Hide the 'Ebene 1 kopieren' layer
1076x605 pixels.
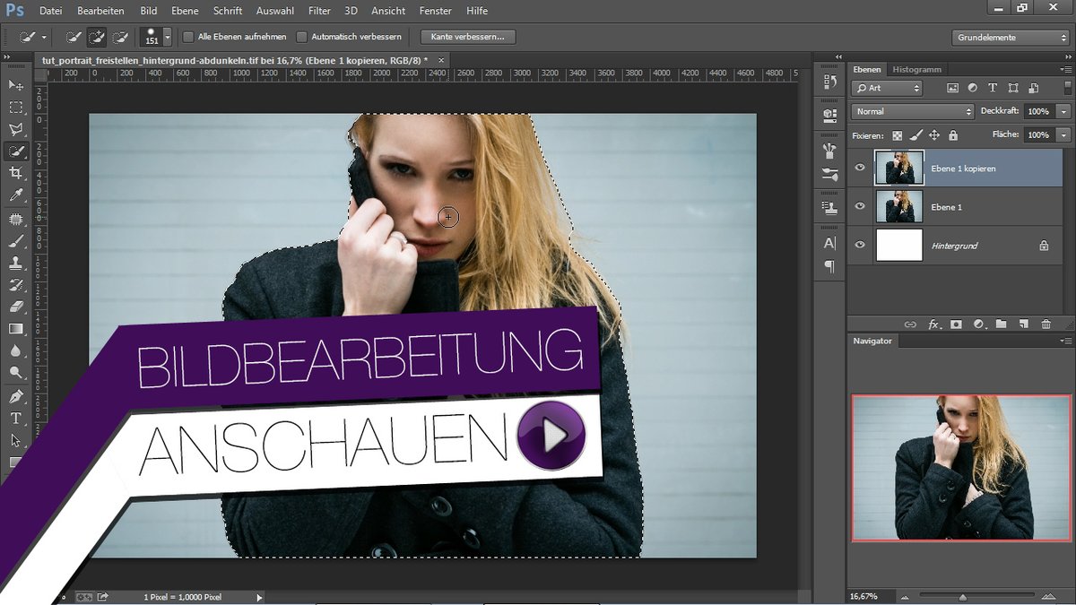point(860,168)
